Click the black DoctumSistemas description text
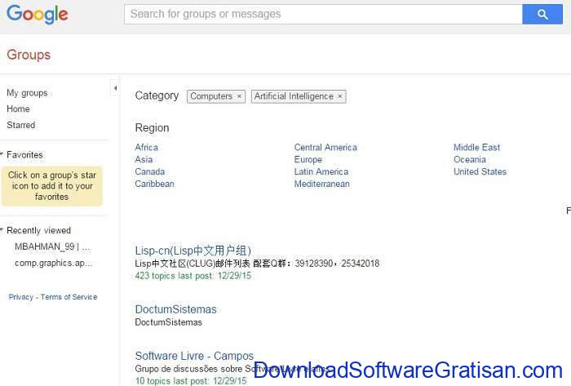The image size is (571, 386). pos(168,322)
